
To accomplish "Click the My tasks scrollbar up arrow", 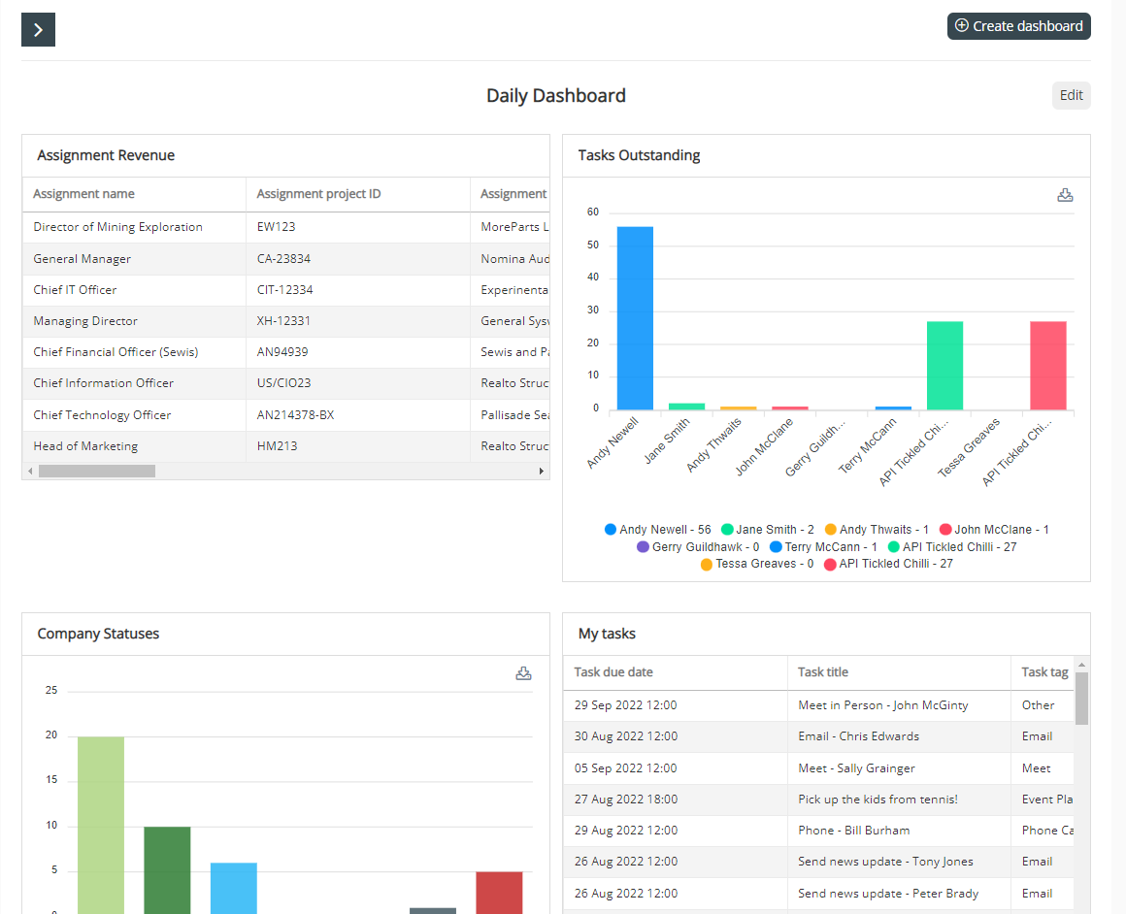I will click(1081, 664).
